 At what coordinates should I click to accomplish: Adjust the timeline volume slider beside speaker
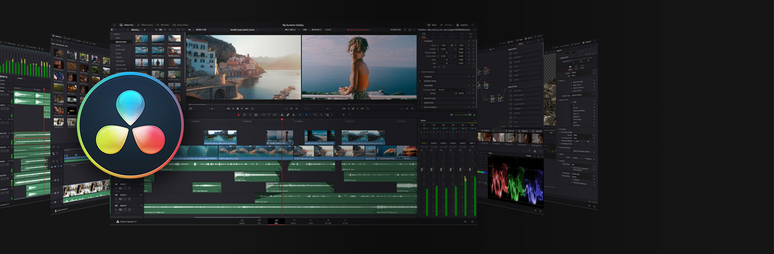point(460,115)
